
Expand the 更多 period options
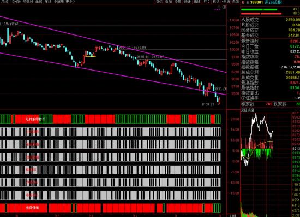[70, 2]
